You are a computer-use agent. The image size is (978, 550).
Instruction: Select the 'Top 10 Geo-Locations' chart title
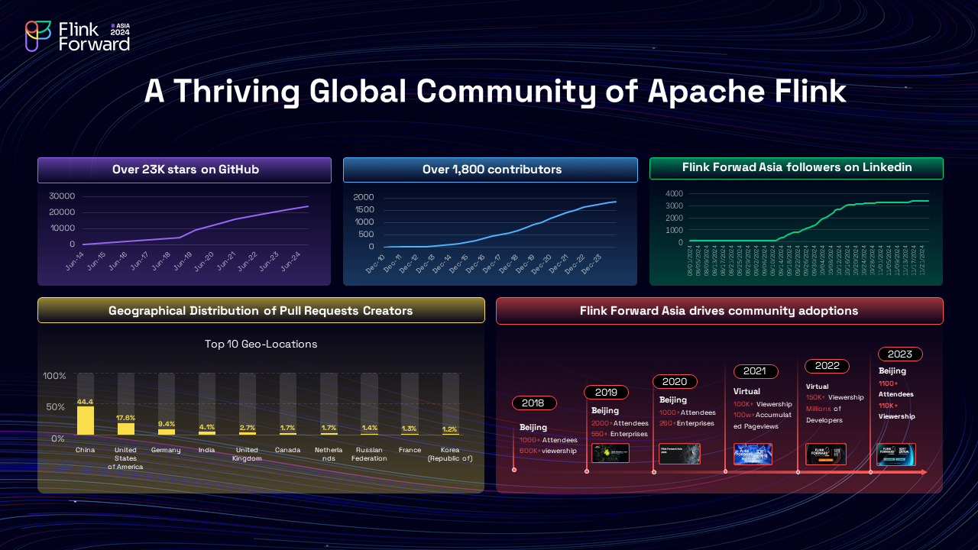point(261,344)
